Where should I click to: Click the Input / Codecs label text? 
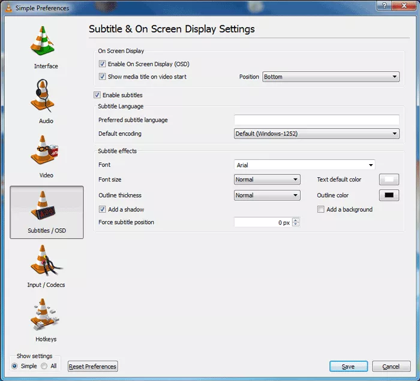[x=46, y=285]
